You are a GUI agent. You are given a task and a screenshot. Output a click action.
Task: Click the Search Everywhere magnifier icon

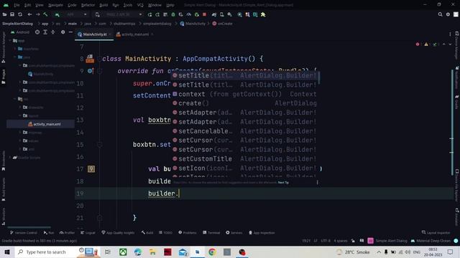[x=440, y=14]
